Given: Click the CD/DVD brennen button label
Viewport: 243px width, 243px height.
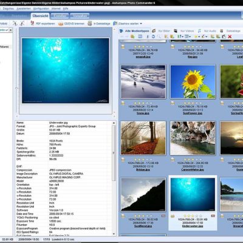Looking at the screenshot, I should coord(74,24).
